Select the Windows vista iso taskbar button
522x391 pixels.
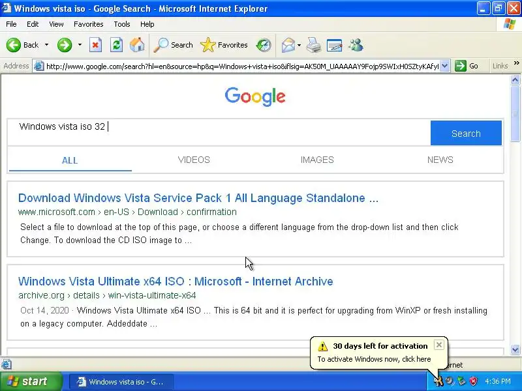pyautogui.click(x=121, y=382)
